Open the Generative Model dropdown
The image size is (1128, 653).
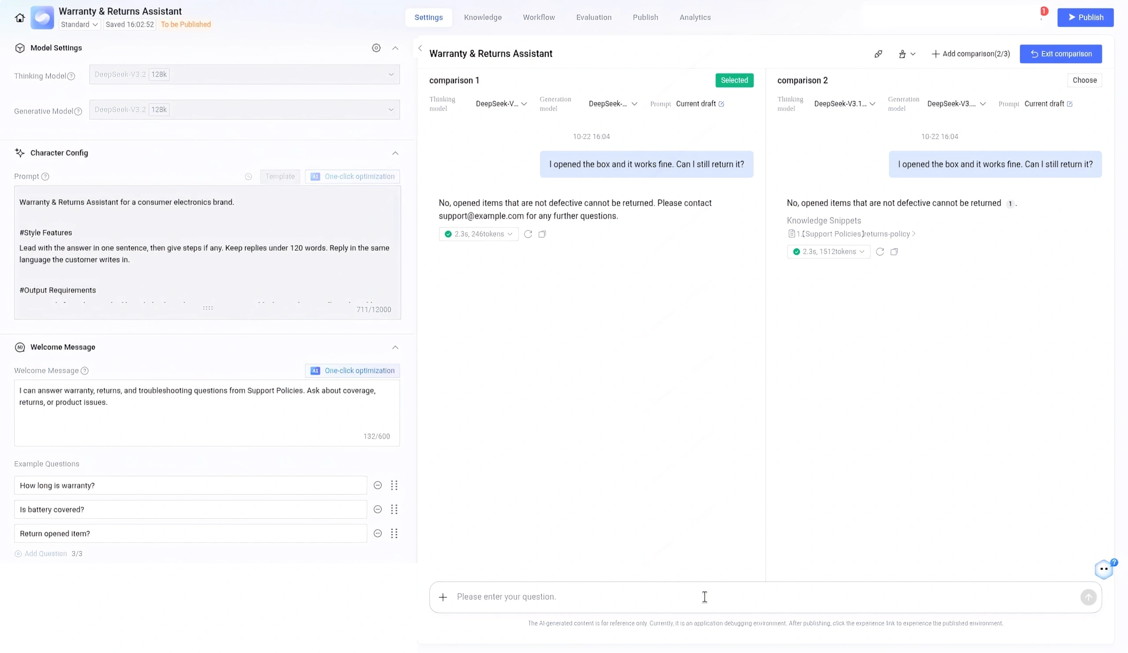coord(245,110)
